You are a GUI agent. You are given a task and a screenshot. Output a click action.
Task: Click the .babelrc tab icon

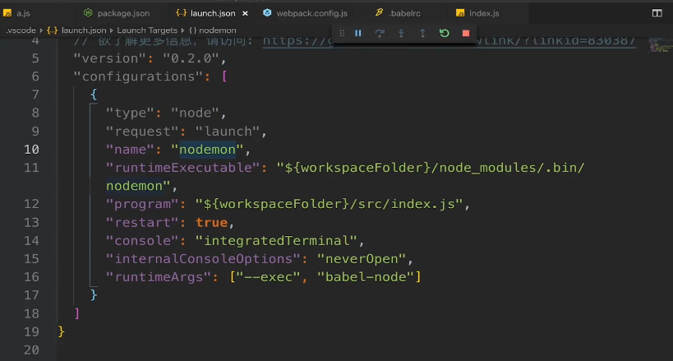(379, 13)
